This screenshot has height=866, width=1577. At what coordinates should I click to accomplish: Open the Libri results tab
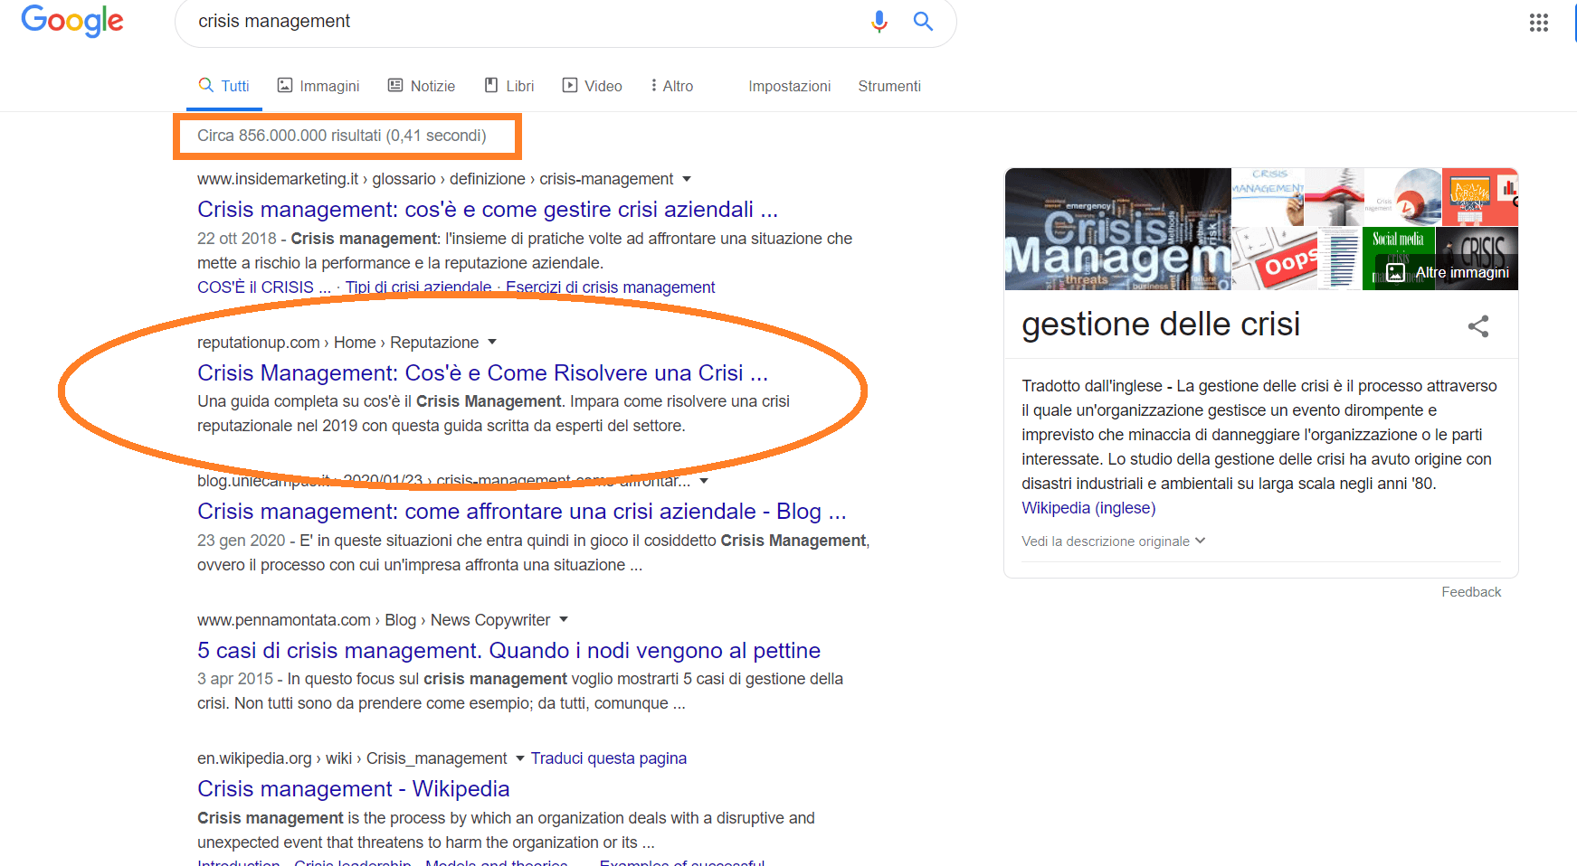click(x=509, y=86)
